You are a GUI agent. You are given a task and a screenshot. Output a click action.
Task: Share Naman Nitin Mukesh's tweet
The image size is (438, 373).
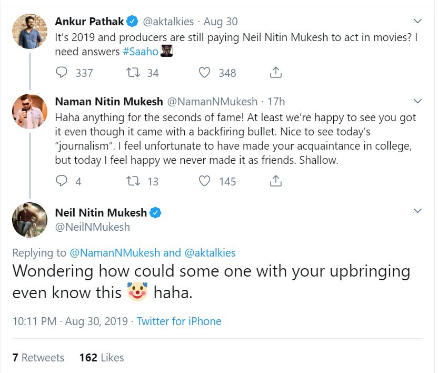[x=276, y=181]
